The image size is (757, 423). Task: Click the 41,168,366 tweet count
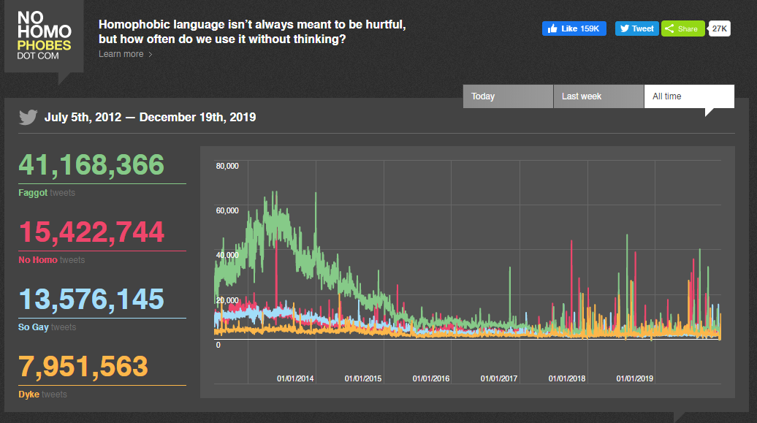pos(92,164)
